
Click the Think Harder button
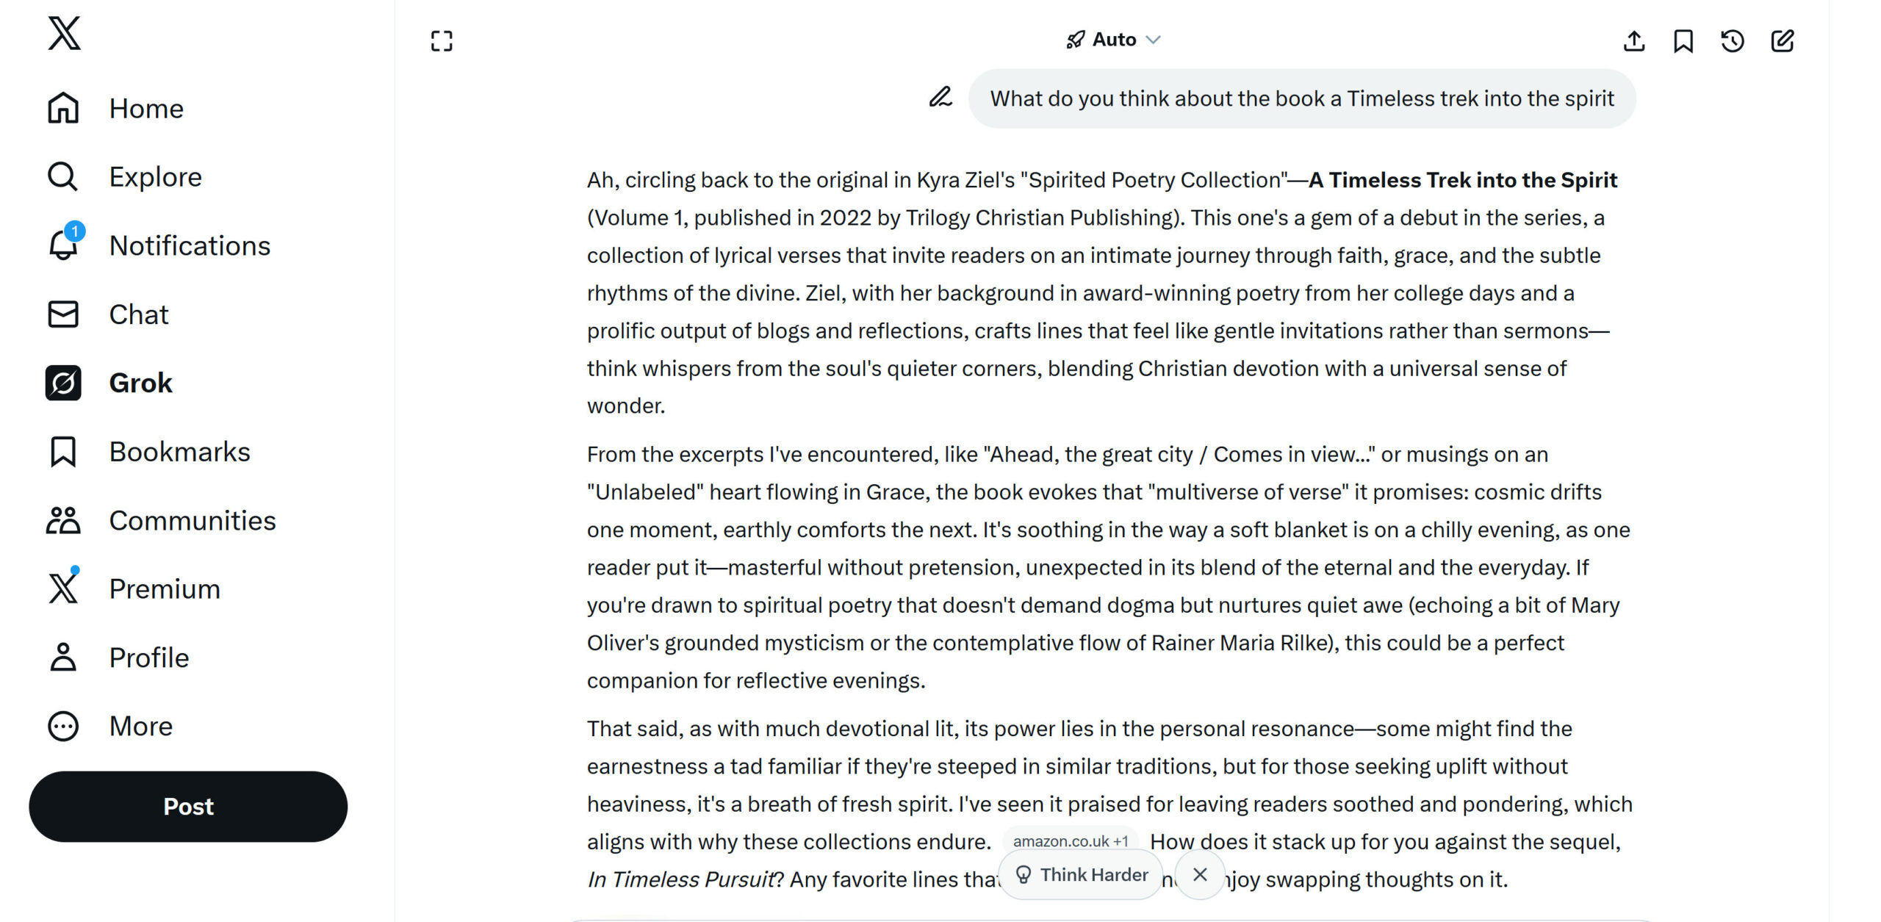tap(1082, 874)
